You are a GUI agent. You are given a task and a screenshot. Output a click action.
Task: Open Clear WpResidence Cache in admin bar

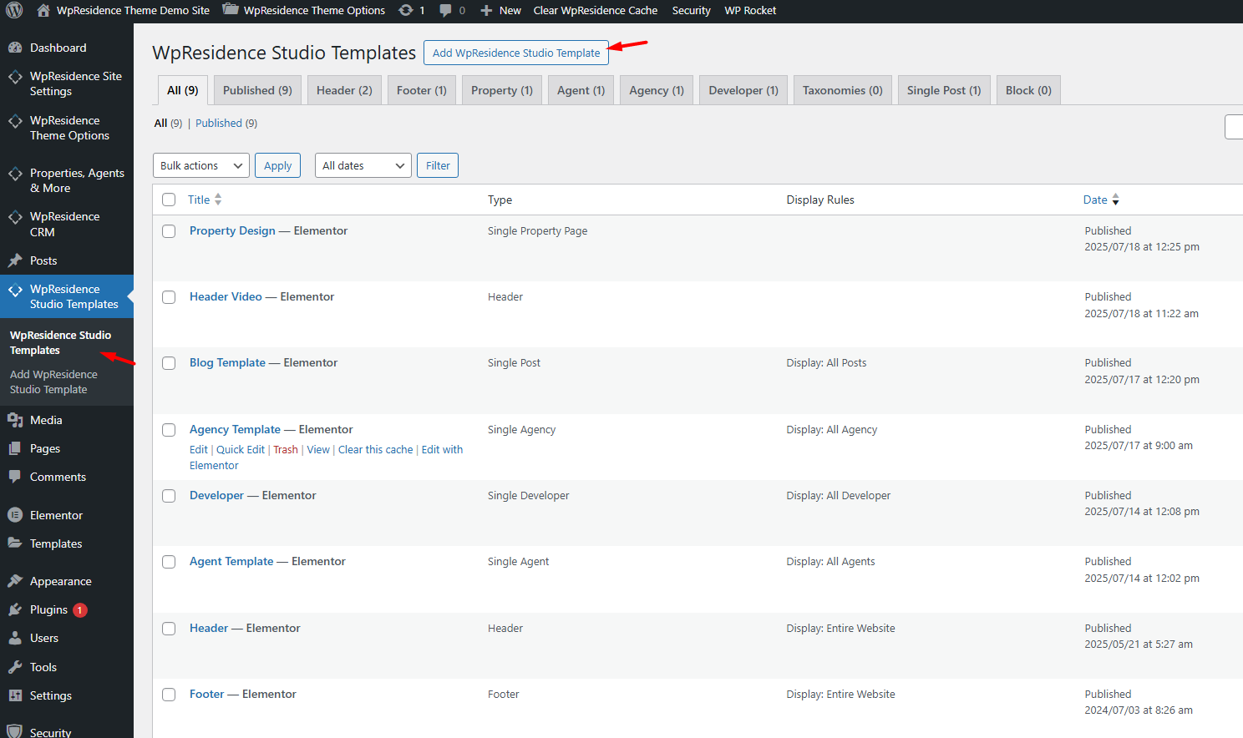click(596, 10)
